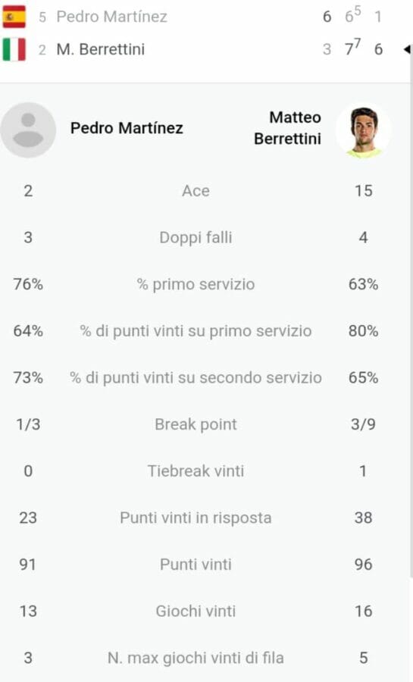Click the Spain flag icon

tap(14, 17)
